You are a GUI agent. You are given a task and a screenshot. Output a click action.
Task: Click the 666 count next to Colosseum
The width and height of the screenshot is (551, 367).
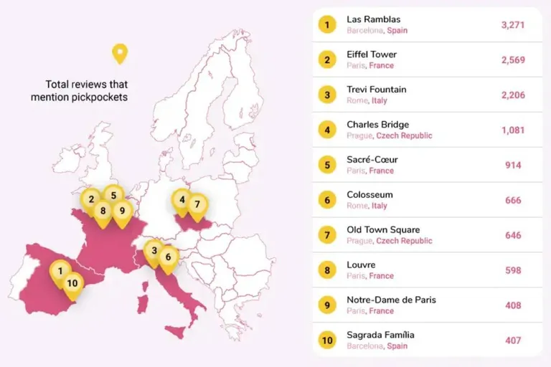click(x=513, y=200)
